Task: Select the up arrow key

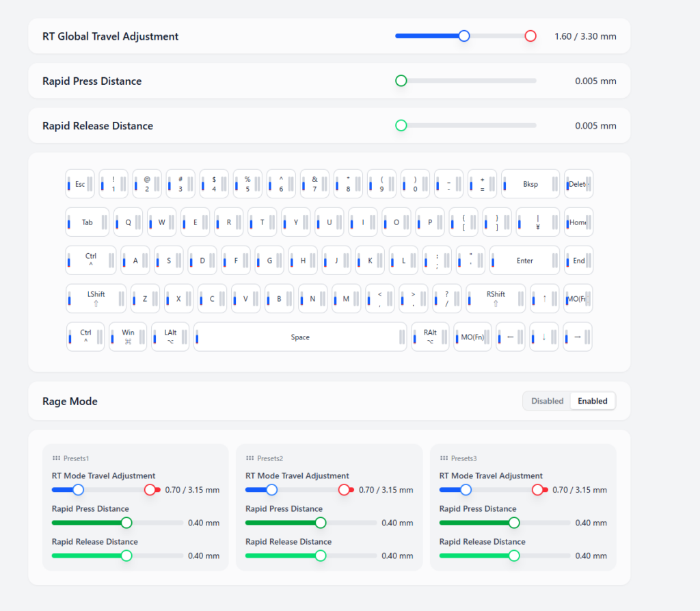Action: click(544, 299)
